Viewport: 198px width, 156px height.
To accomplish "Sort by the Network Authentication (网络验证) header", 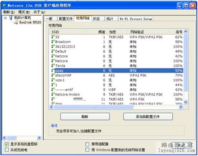I will pyautogui.click(x=149, y=32).
